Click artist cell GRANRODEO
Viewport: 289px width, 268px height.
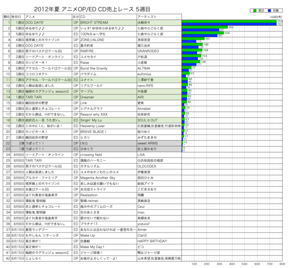(x=159, y=51)
